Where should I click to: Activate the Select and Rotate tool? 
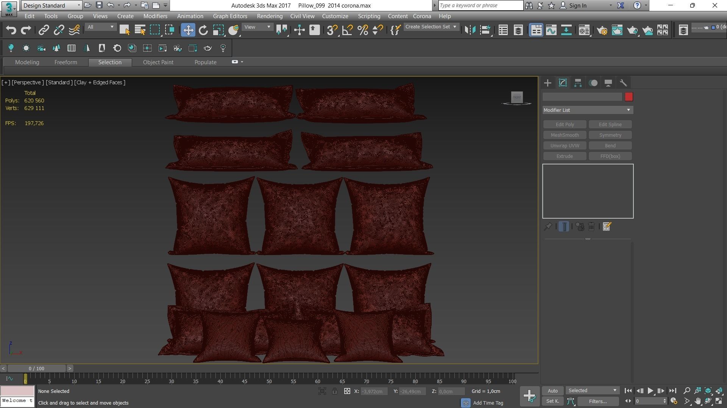203,30
